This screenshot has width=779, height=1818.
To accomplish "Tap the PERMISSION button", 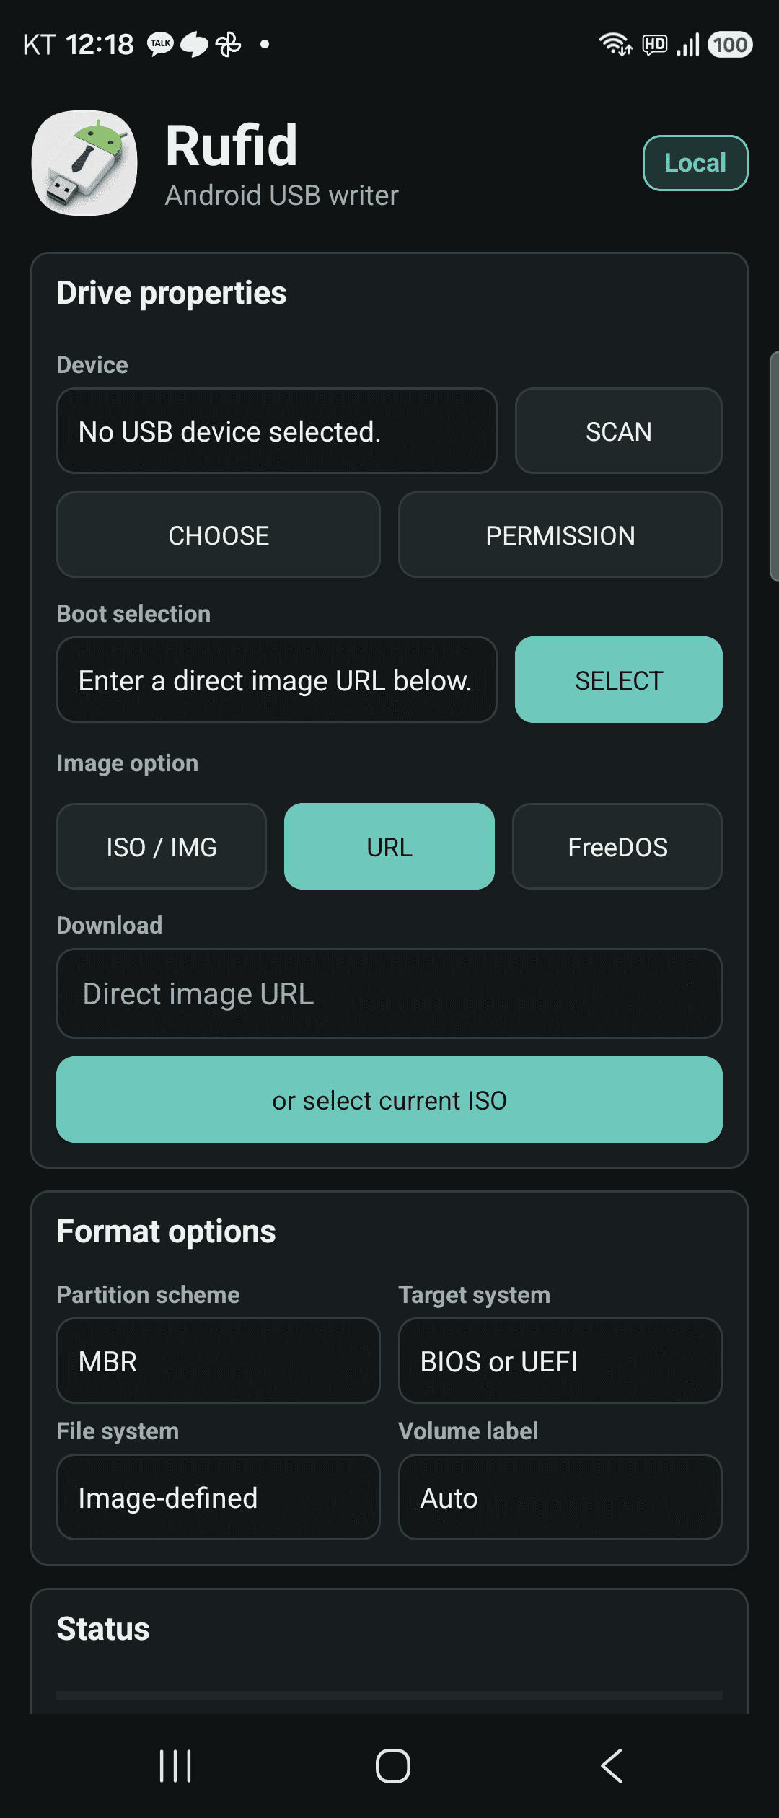I will [560, 535].
